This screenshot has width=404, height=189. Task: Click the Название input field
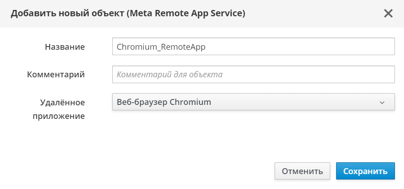click(x=253, y=47)
